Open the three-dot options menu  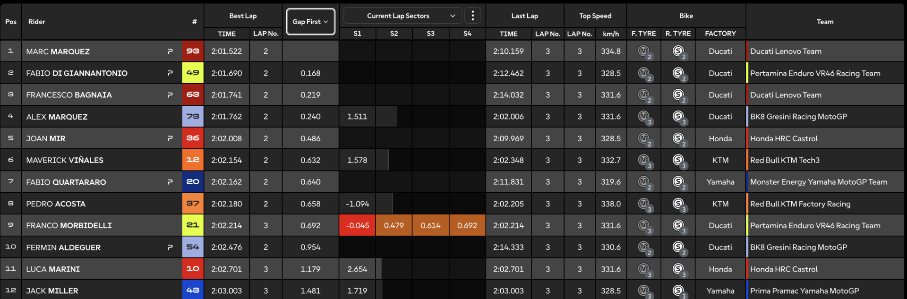tap(472, 16)
